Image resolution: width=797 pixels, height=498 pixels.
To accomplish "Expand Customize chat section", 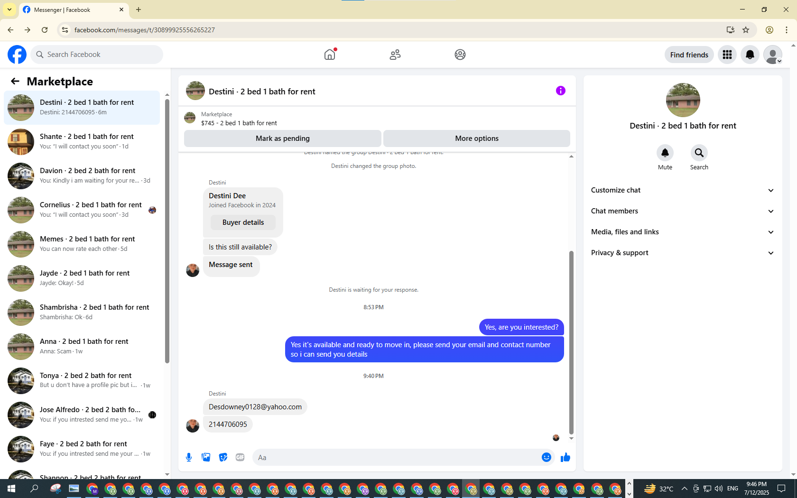I will tap(683, 190).
